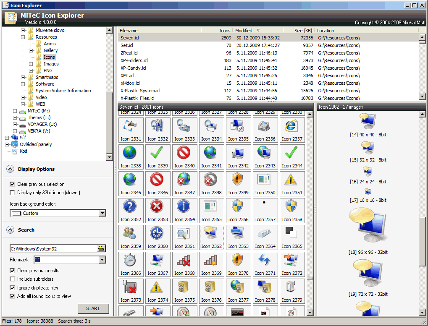Click the browse folder icon beside search path
428x326 pixels.
click(x=101, y=249)
